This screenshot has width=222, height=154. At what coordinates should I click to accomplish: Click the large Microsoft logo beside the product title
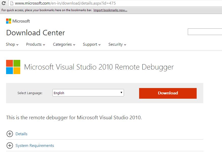point(13,67)
